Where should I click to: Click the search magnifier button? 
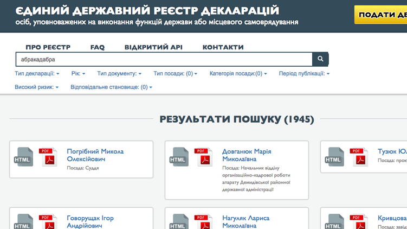click(320, 59)
